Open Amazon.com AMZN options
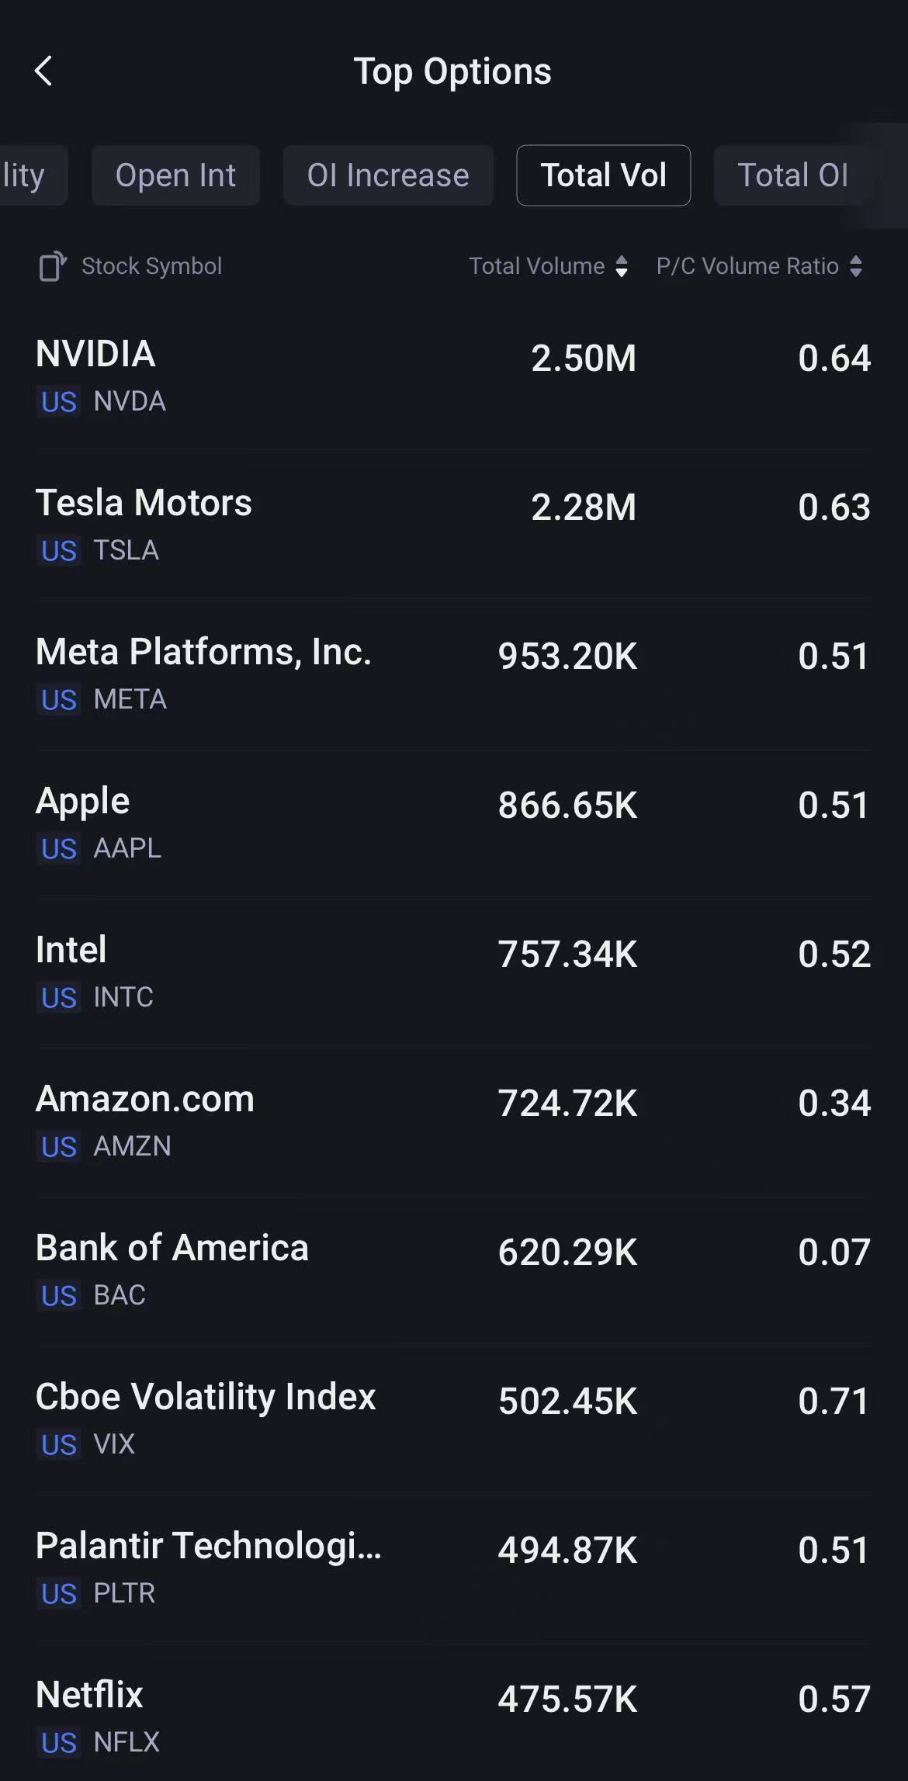Screen dimensions: 908x1781 coord(453,1121)
